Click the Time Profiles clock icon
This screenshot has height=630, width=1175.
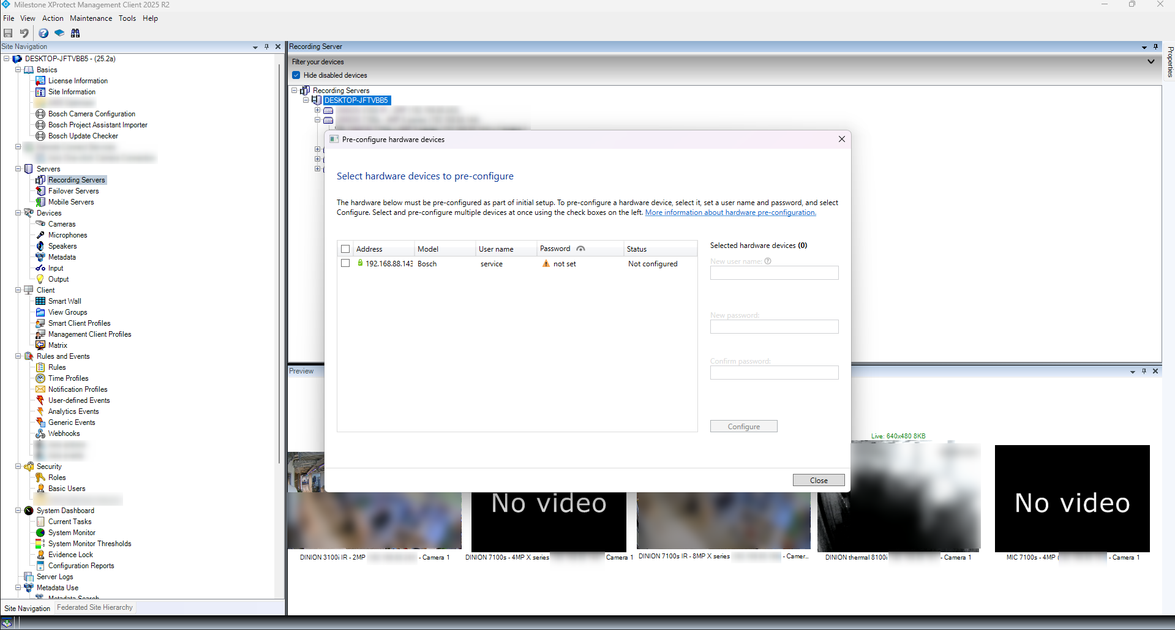(40, 378)
